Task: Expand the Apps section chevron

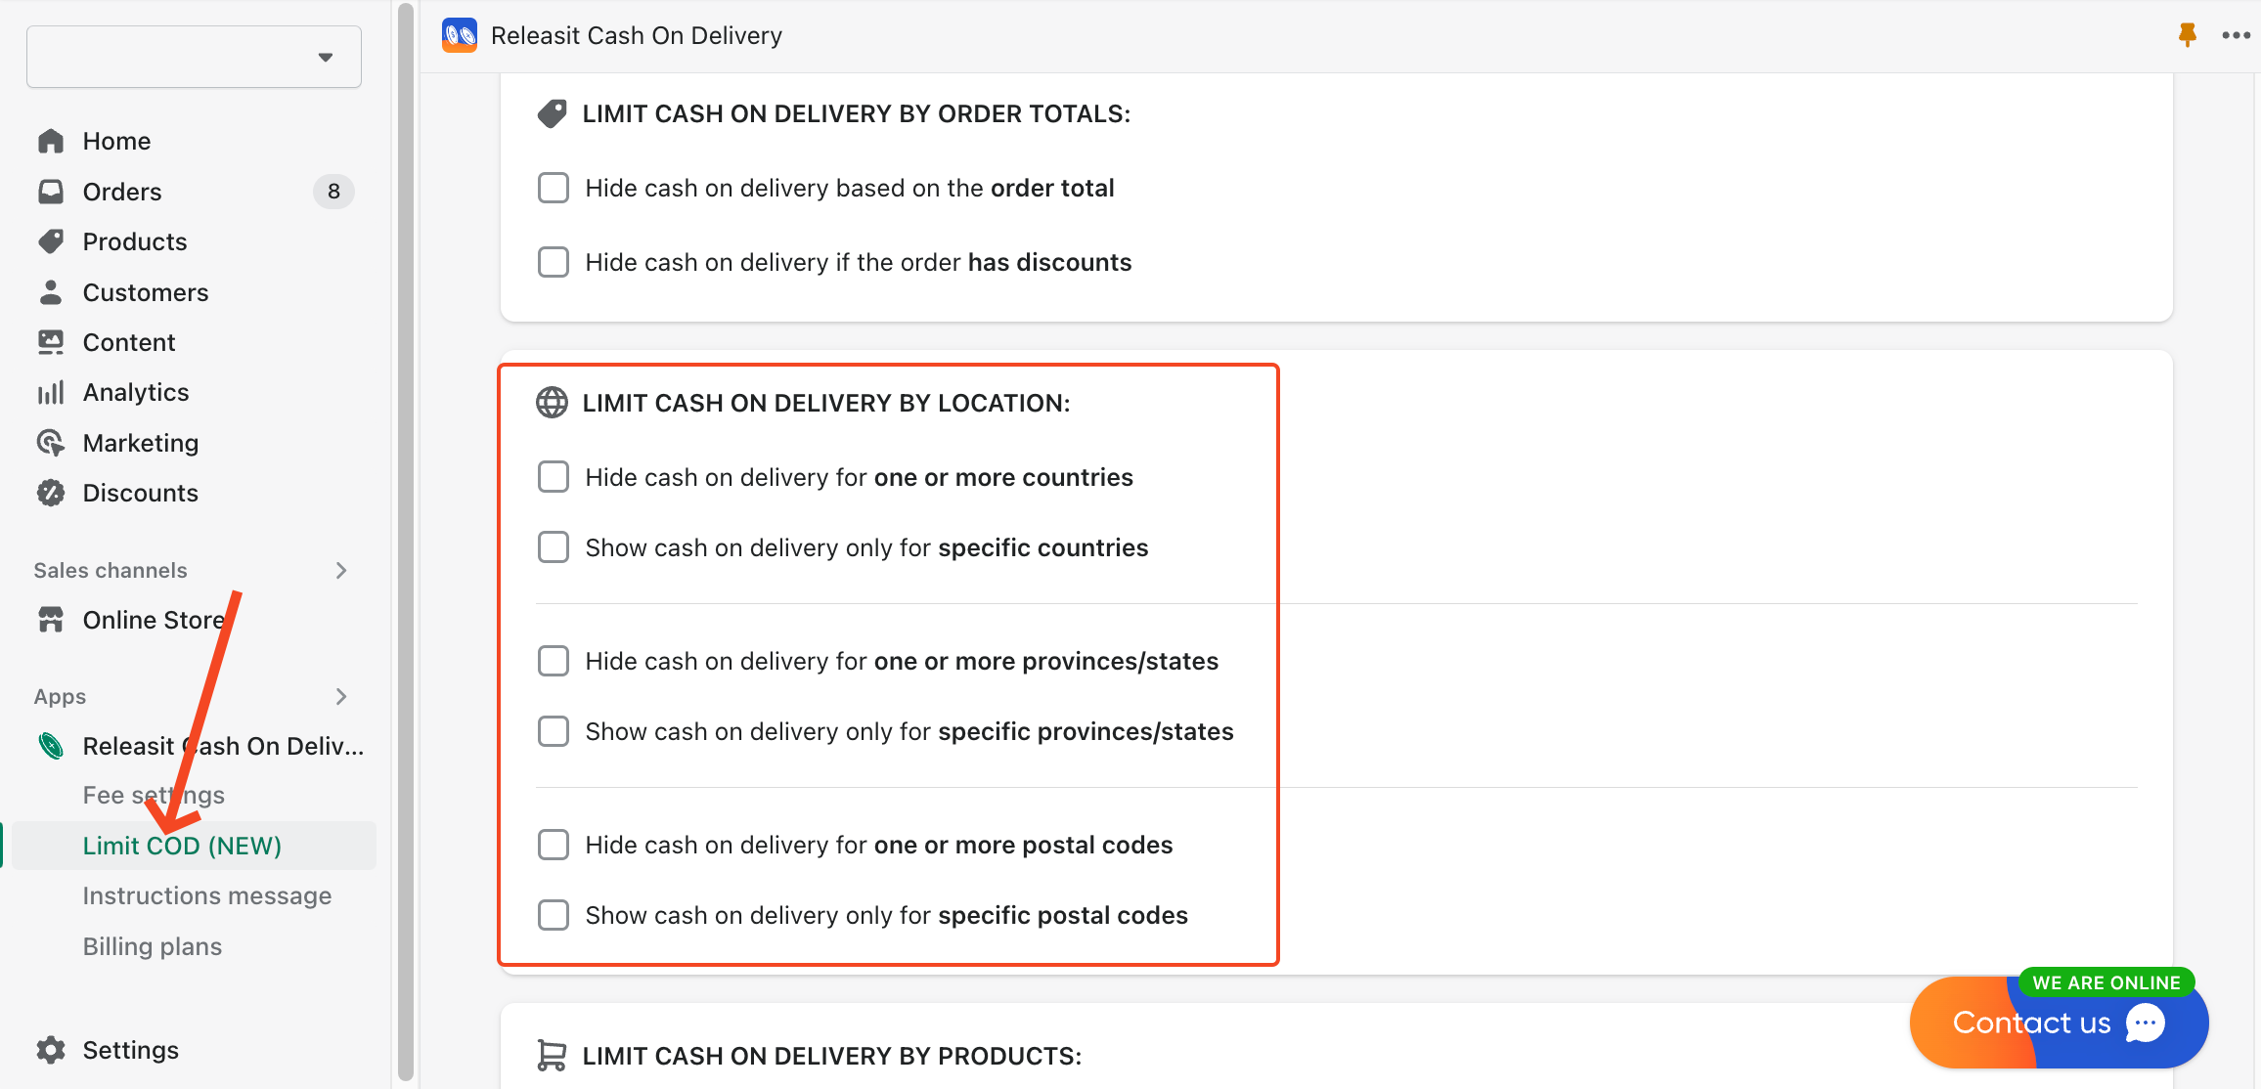Action: [x=340, y=696]
